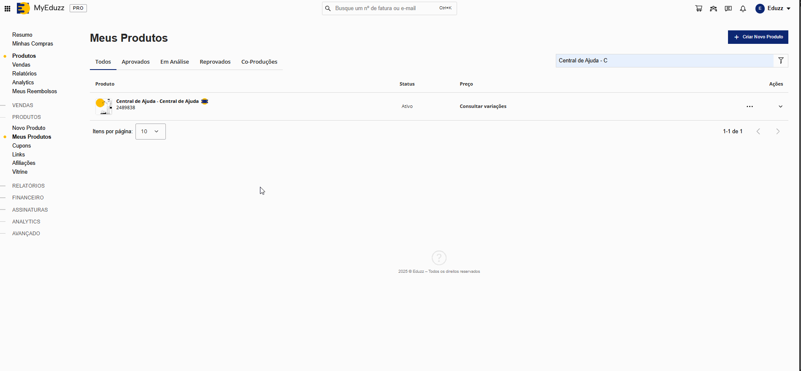Open the three-dot actions menu for product
The width and height of the screenshot is (801, 371).
point(750,107)
